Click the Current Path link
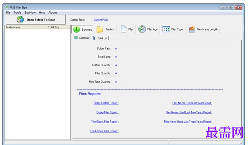The height and width of the screenshot is (145, 251). pos(101,20)
